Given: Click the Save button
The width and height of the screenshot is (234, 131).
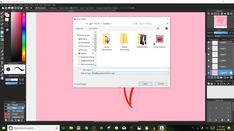Looking at the screenshot, I should click(146, 84).
